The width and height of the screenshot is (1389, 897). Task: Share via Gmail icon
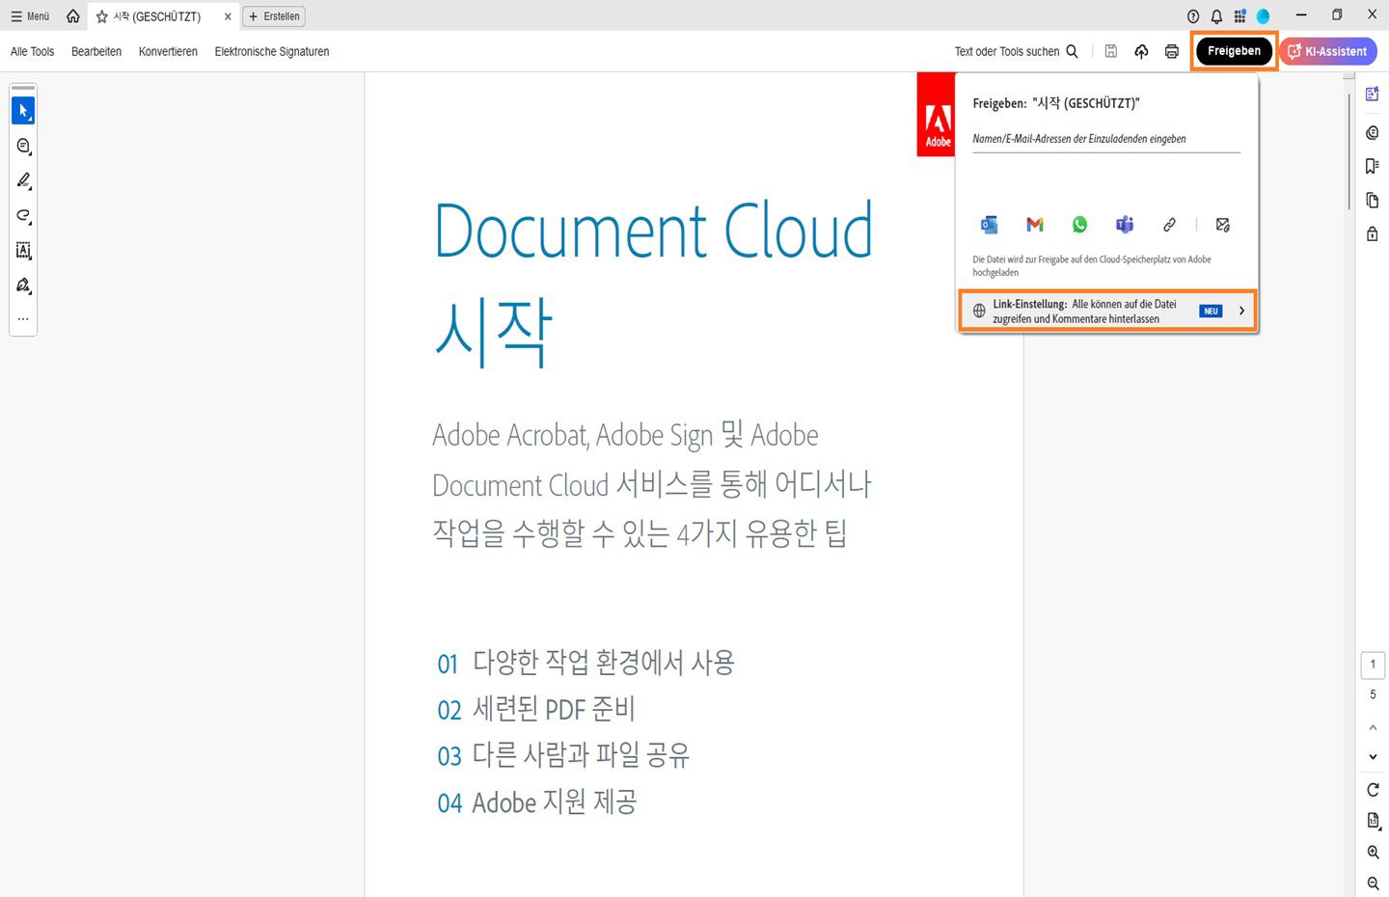click(x=1035, y=225)
